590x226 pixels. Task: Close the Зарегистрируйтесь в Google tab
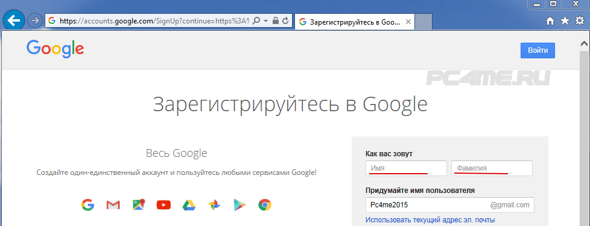pyautogui.click(x=407, y=22)
